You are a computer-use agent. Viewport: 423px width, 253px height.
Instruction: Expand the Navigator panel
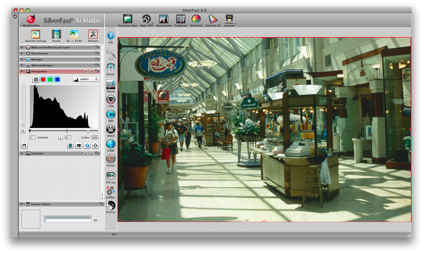(x=22, y=59)
